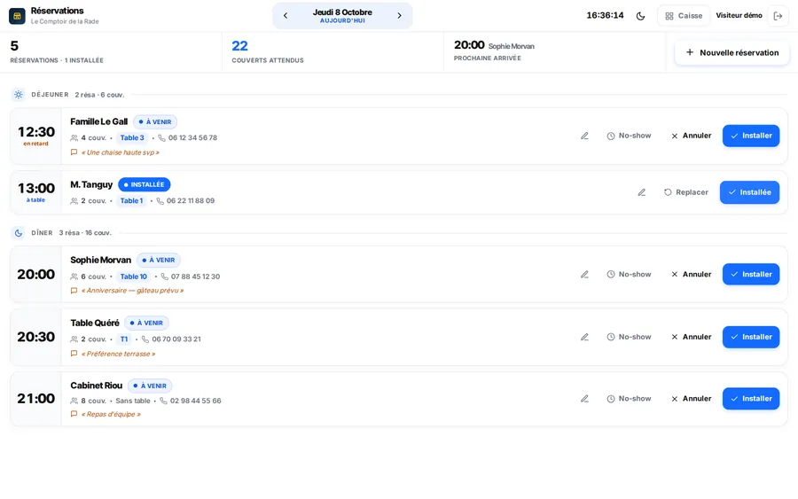Screen dimensions: 798x499
Task: Edit the Sophie Morvan reservation
Action: coord(585,274)
